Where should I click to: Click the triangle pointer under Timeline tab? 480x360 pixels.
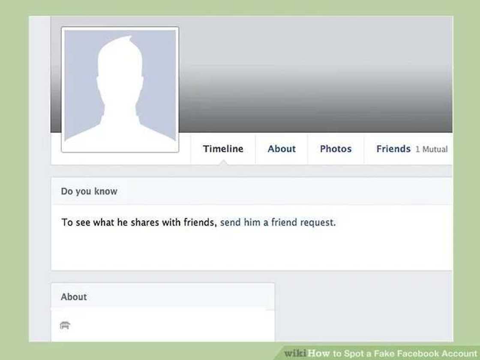tap(224, 162)
